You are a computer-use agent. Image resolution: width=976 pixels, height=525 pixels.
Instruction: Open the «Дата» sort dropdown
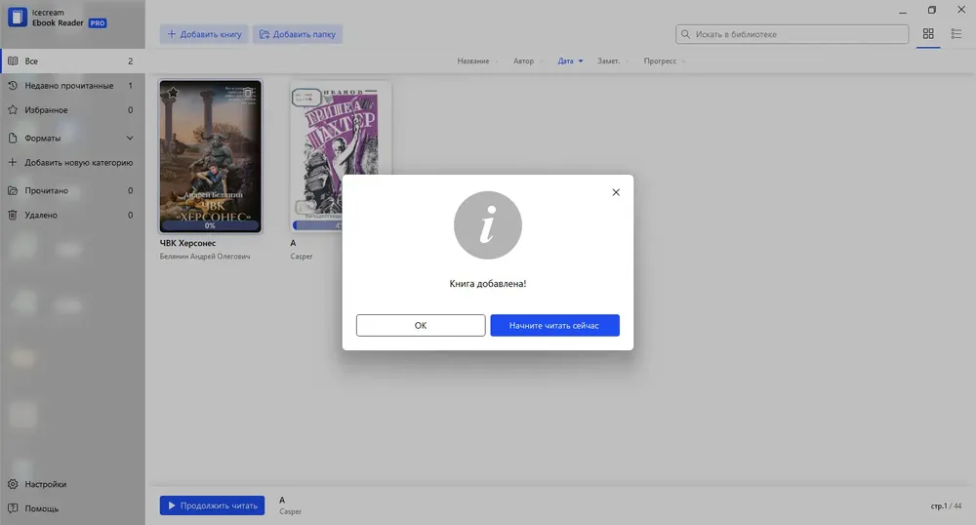pyautogui.click(x=570, y=61)
